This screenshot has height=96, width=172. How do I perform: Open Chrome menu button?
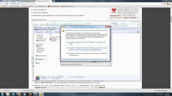(171, 4)
